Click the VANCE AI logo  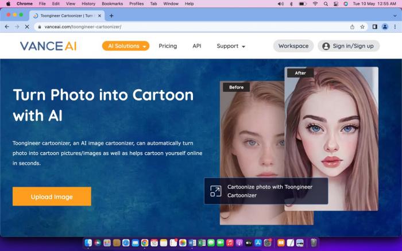48,46
